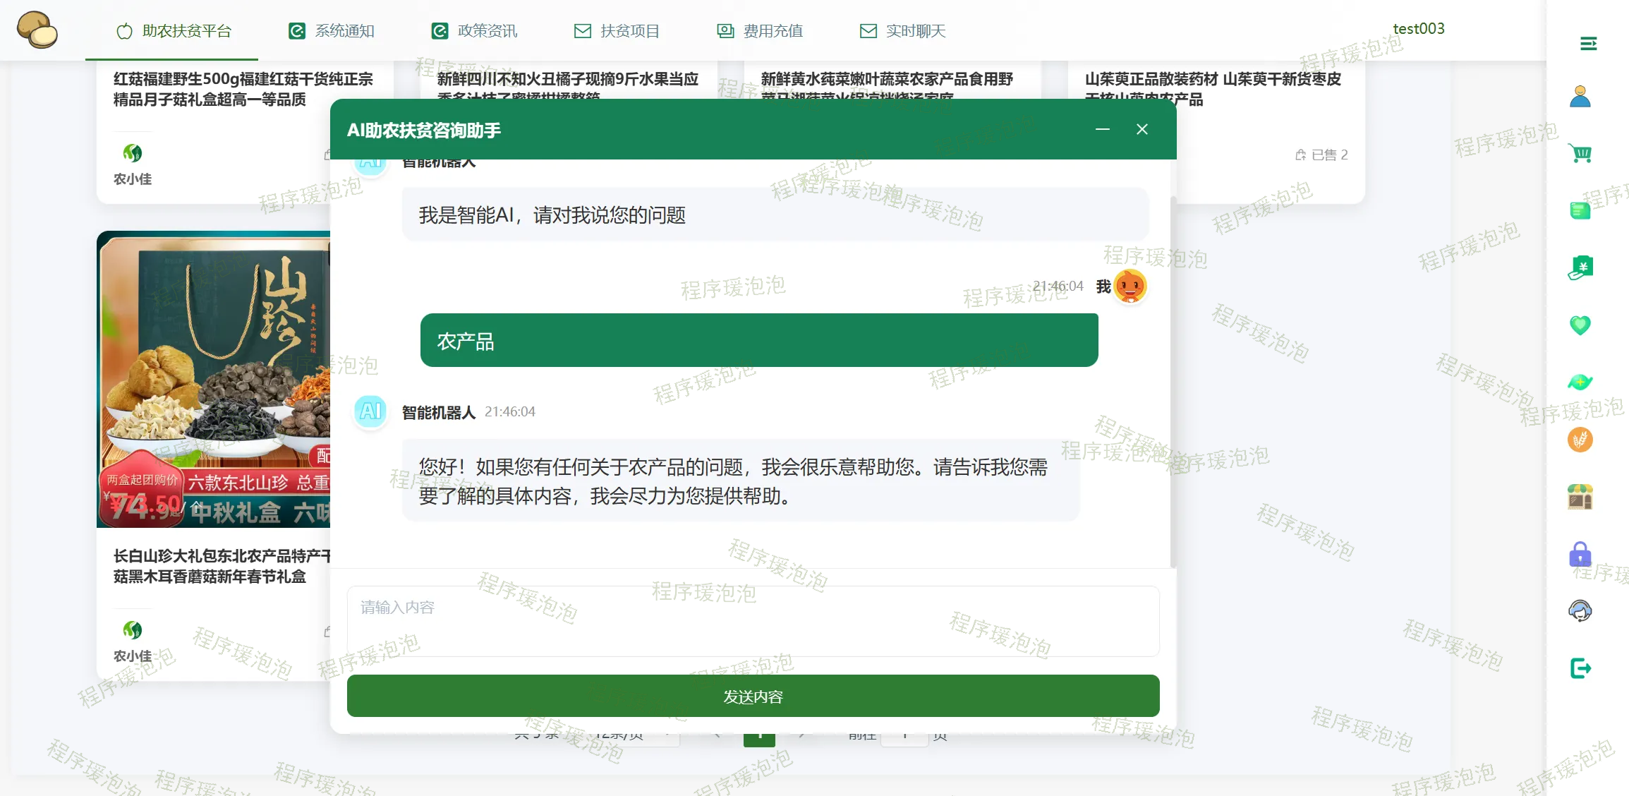Open the shopping cart icon
The width and height of the screenshot is (1629, 796).
tap(1580, 152)
